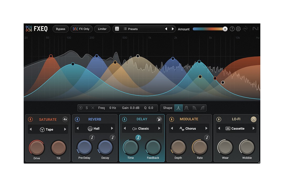Image resolution: width=284 pixels, height=187 pixels.
Task: Load the next preset
Action: (173, 29)
